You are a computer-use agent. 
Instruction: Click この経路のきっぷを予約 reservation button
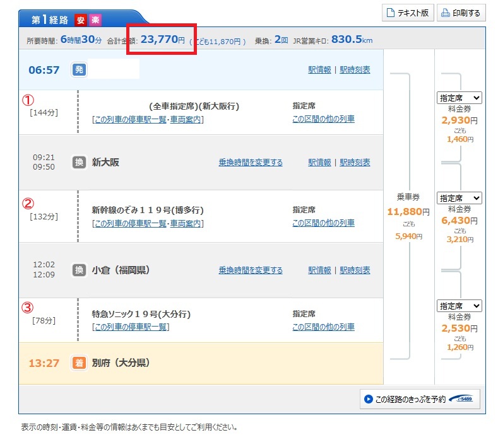click(x=420, y=399)
